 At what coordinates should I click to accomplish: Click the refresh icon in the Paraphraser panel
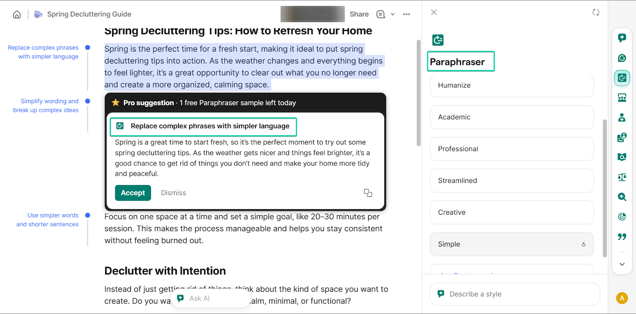point(596,12)
